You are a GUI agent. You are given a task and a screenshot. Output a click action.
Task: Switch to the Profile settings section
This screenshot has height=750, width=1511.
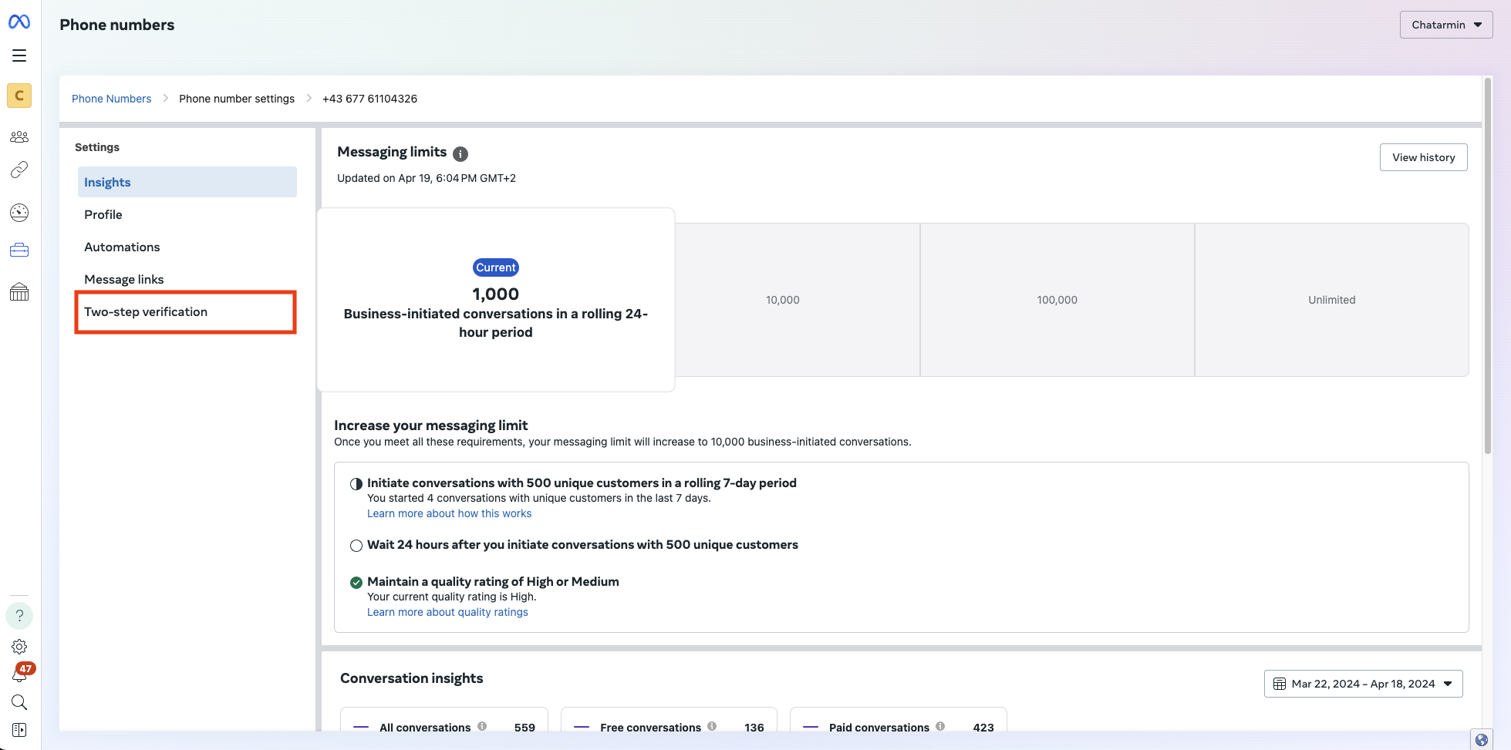[x=103, y=215]
